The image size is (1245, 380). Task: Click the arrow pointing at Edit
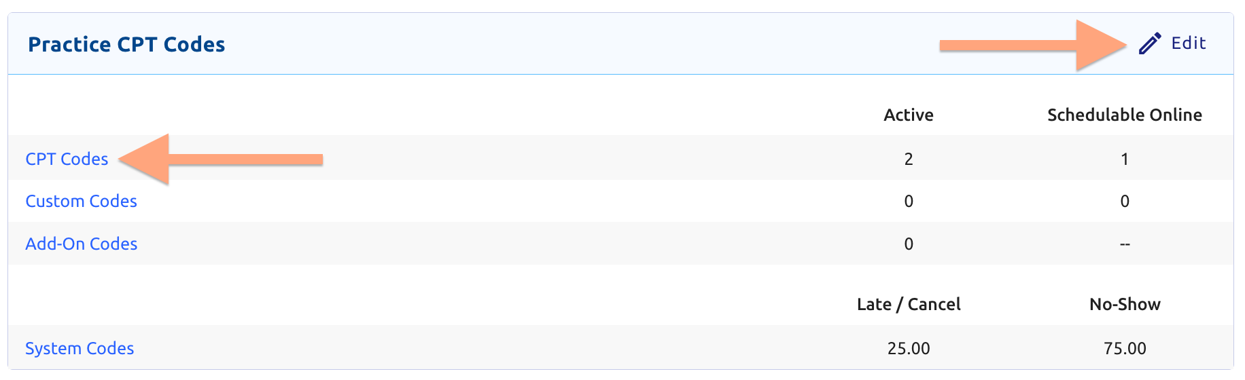tap(1033, 45)
